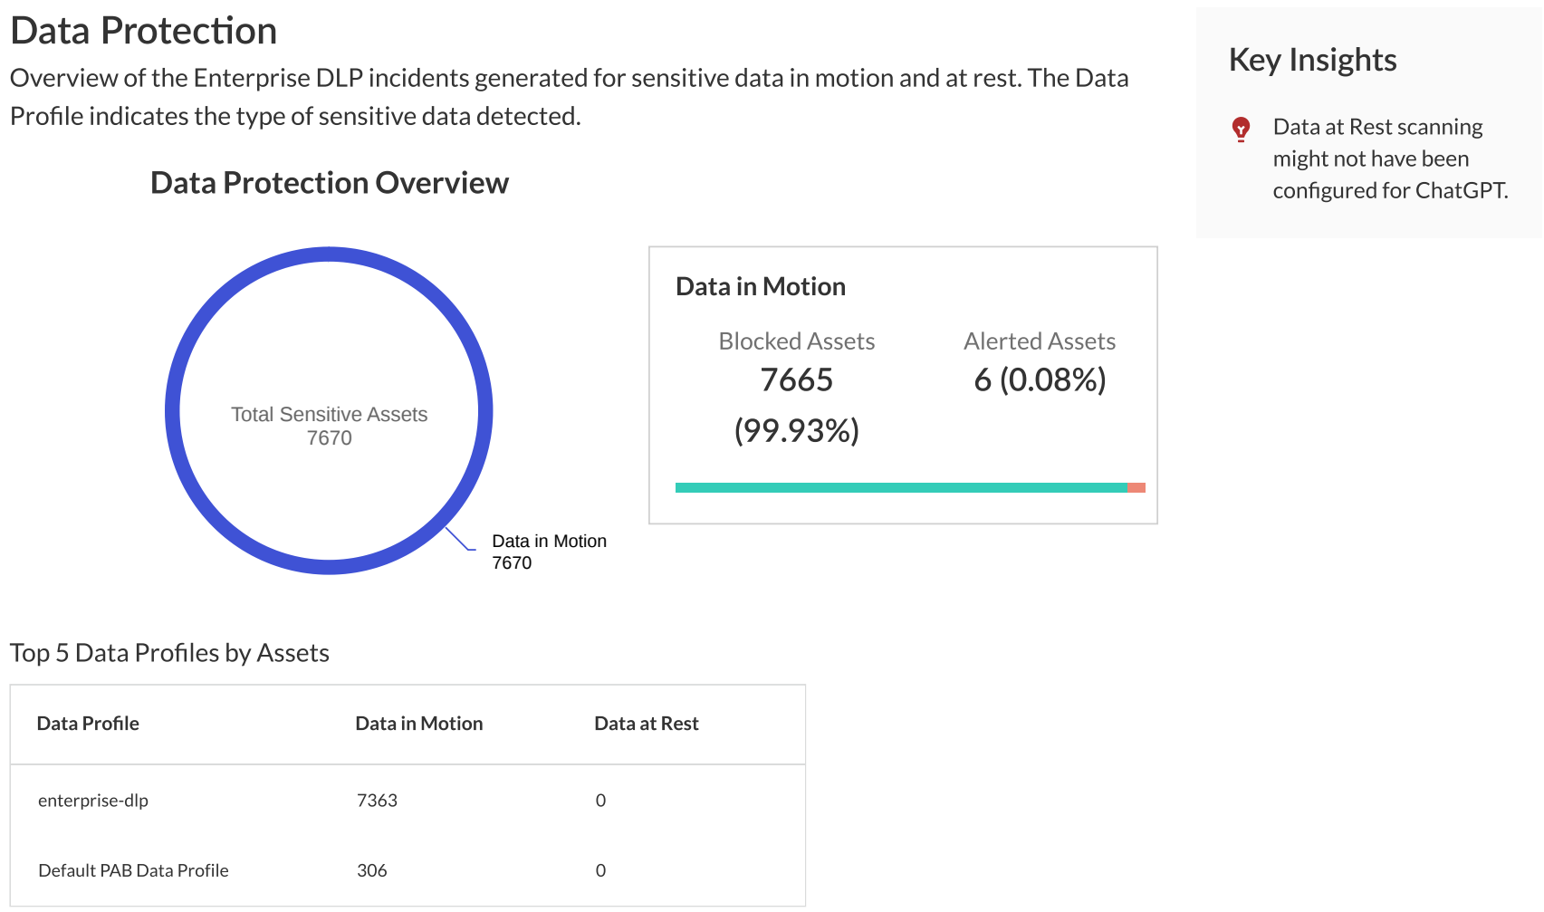Click the Data in Motion card title
Image resolution: width=1544 pixels, height=912 pixels.
tap(760, 287)
